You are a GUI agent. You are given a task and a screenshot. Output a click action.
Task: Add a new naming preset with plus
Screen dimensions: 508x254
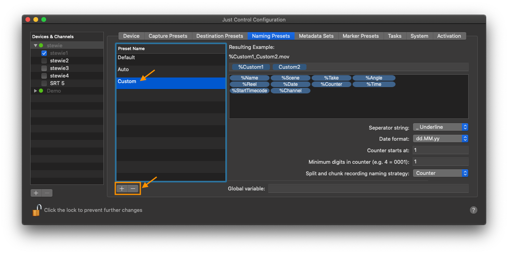pyautogui.click(x=122, y=188)
